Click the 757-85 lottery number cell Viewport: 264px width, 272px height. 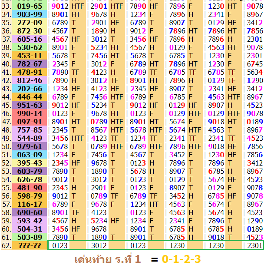coord(30,130)
